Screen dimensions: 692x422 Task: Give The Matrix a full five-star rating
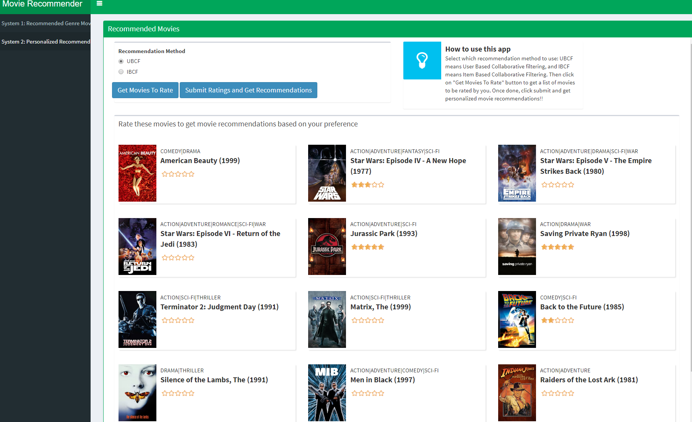(381, 320)
